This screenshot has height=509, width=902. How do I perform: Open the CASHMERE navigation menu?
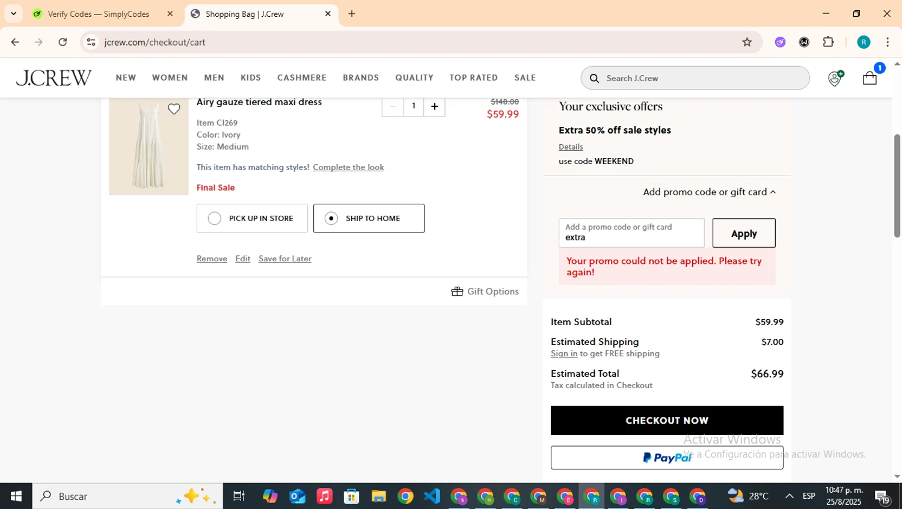(302, 78)
